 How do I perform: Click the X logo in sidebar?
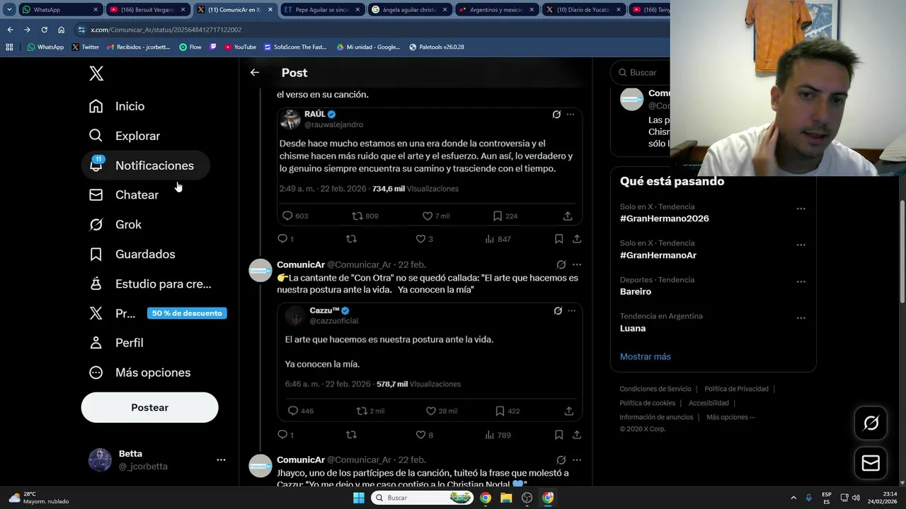(x=96, y=73)
